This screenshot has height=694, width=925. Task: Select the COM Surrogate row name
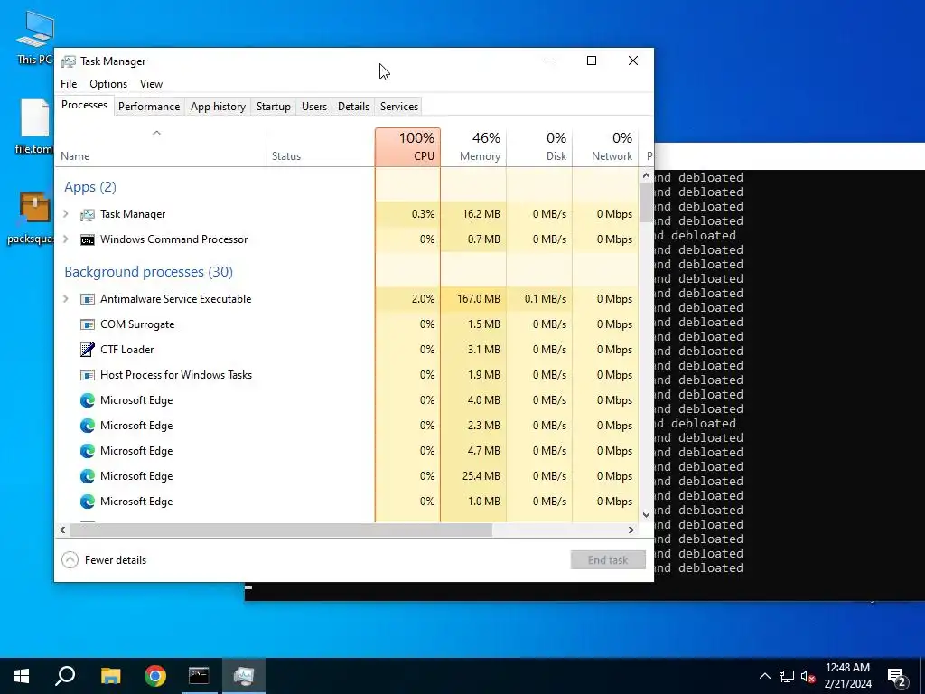click(x=137, y=324)
